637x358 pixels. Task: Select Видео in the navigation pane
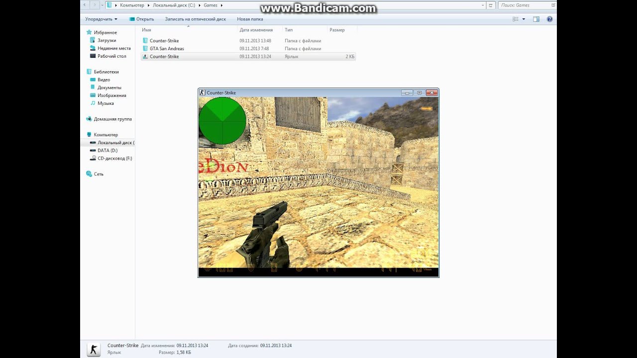pyautogui.click(x=104, y=80)
